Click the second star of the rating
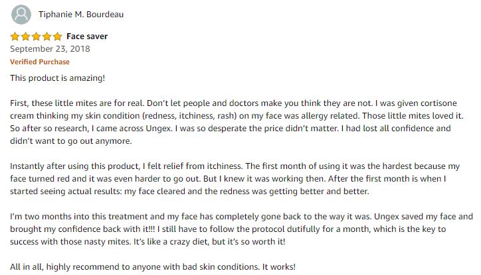 coord(25,36)
